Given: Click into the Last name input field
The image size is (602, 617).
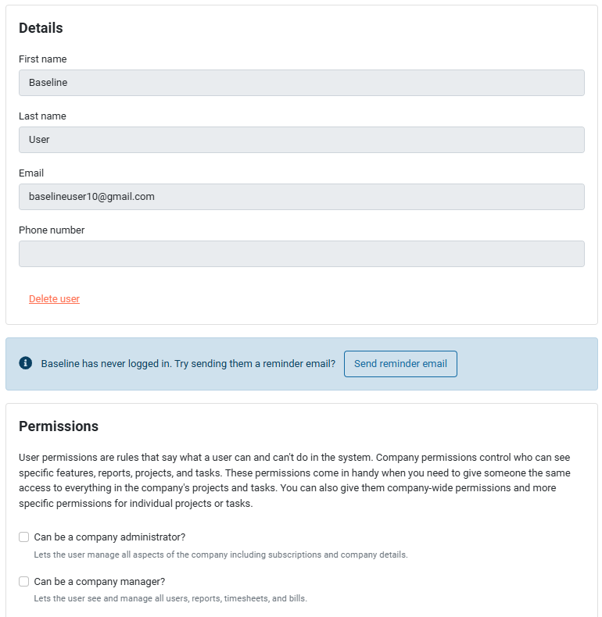Looking at the screenshot, I should point(301,140).
